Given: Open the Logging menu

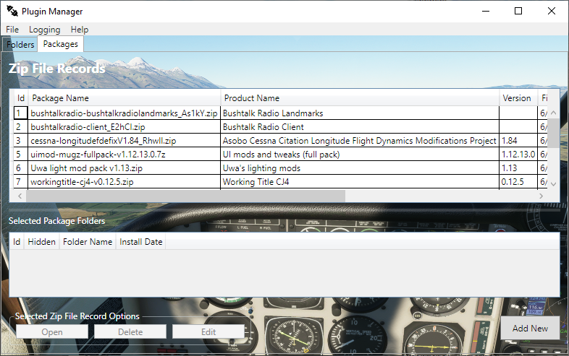Looking at the screenshot, I should [x=45, y=30].
